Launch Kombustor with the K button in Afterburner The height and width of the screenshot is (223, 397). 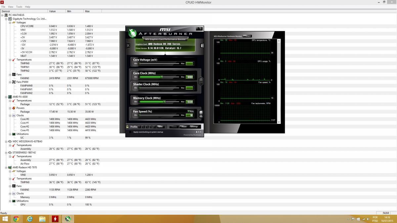(128, 45)
